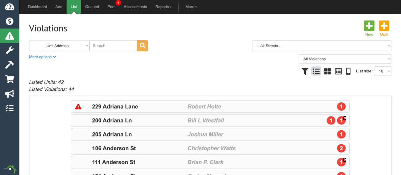Viewport: 401px width, 175px height.
Task: Click the dollar sign accounting sidebar icon
Action: pos(10,21)
